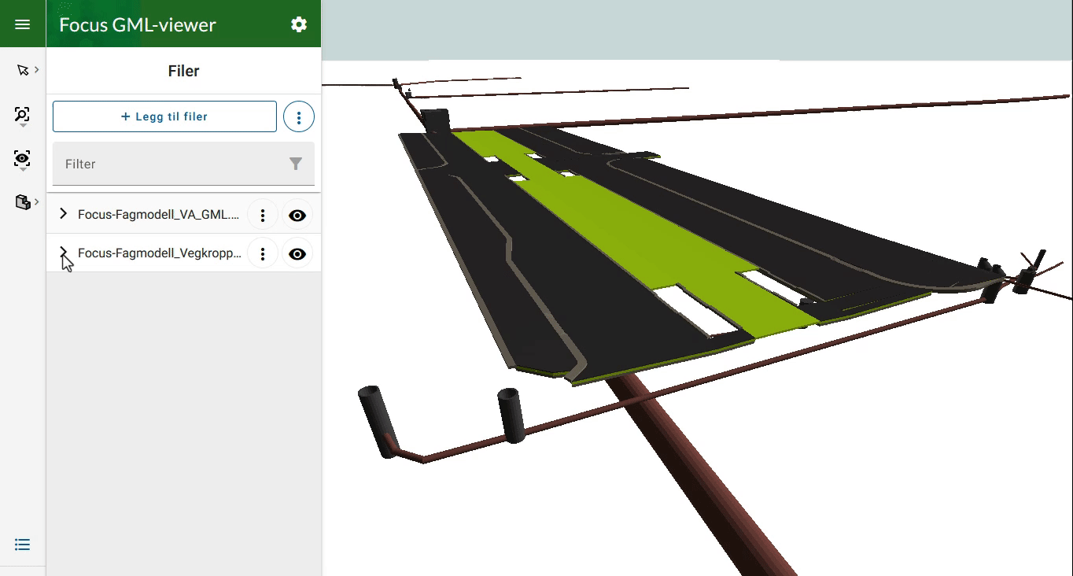The image size is (1073, 576).
Task: Open the hamburger main menu
Action: click(23, 24)
